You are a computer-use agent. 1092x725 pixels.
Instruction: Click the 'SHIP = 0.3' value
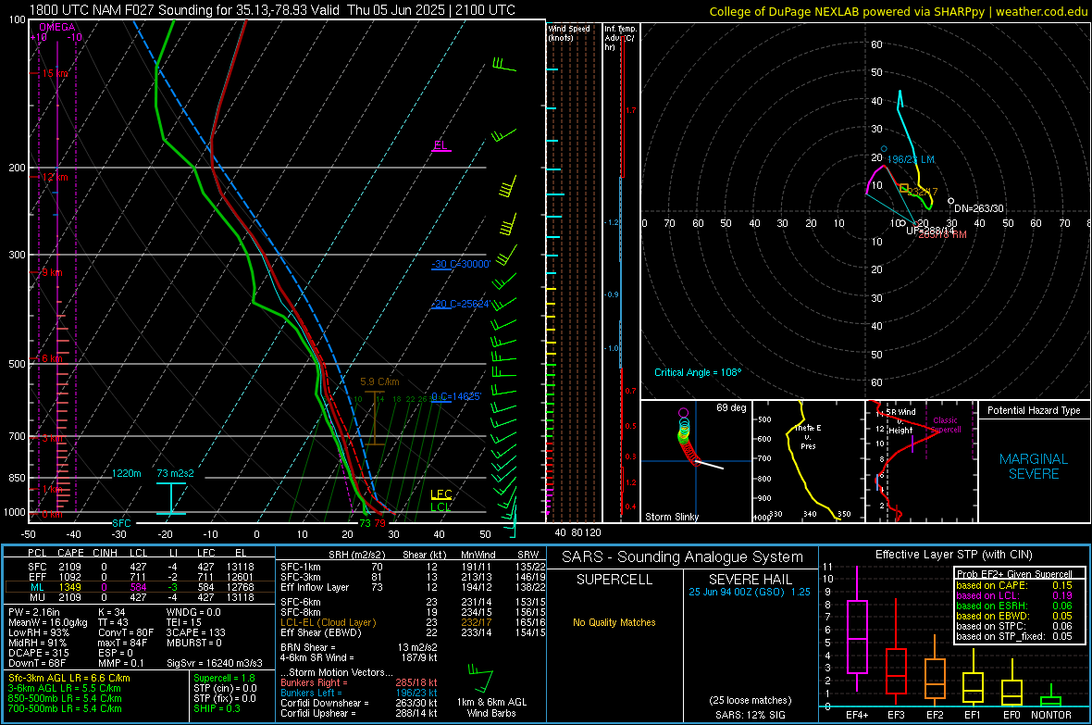point(217,708)
